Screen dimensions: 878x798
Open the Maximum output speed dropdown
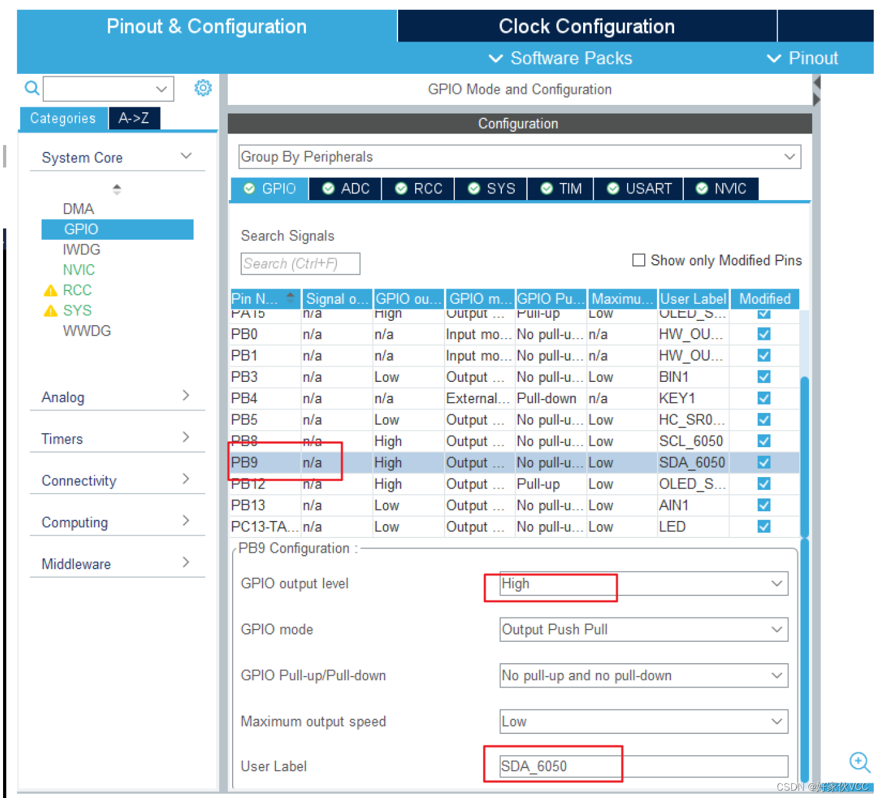click(x=644, y=722)
